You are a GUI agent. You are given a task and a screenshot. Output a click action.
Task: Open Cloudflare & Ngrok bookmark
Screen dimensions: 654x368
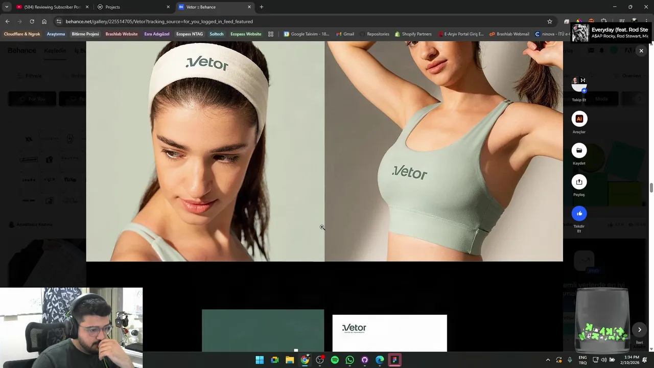click(22, 34)
